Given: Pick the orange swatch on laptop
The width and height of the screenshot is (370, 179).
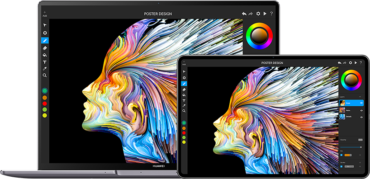Looking at the screenshot, I should (45, 97).
